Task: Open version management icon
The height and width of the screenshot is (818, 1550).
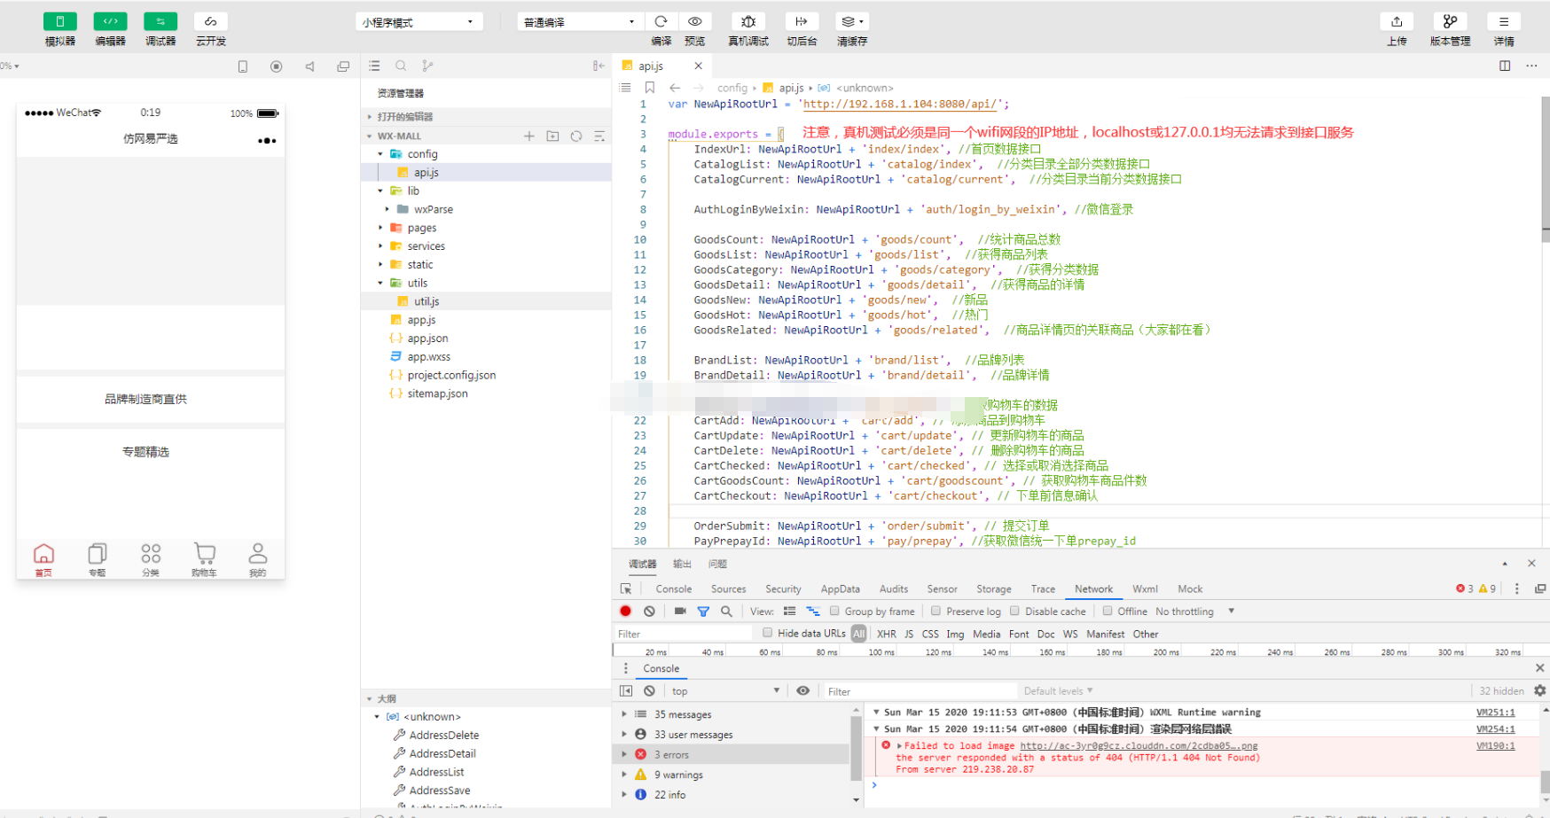Action: coord(1450,22)
